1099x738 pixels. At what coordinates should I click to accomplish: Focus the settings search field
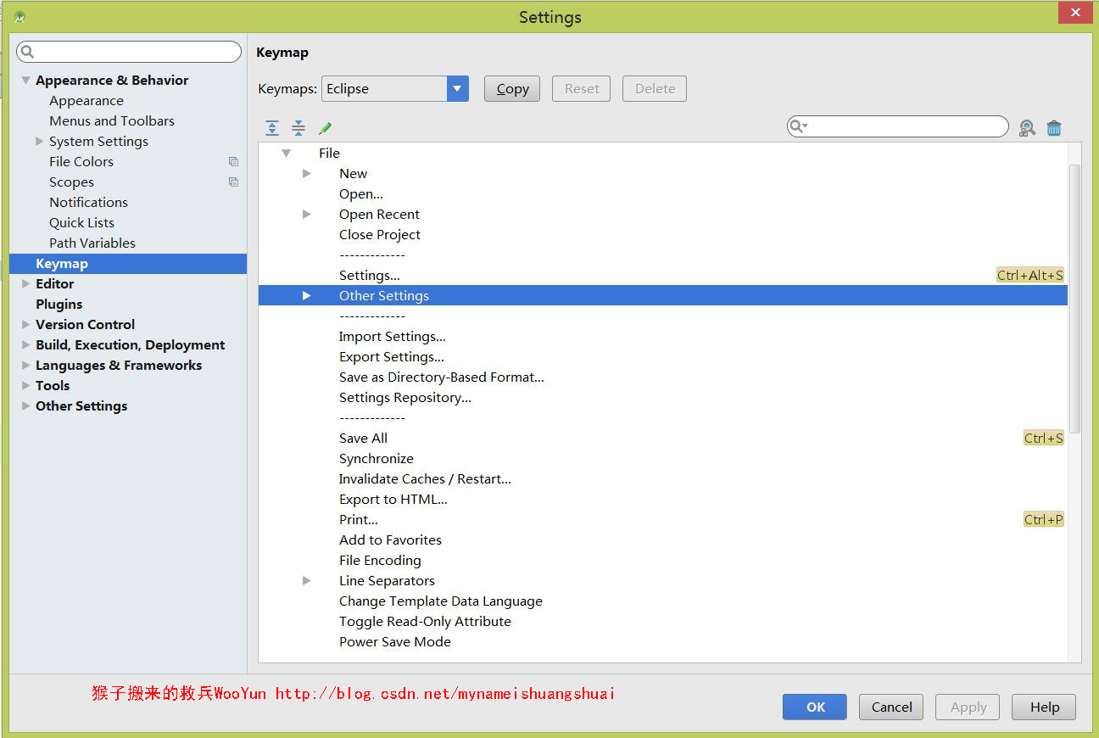(x=129, y=52)
